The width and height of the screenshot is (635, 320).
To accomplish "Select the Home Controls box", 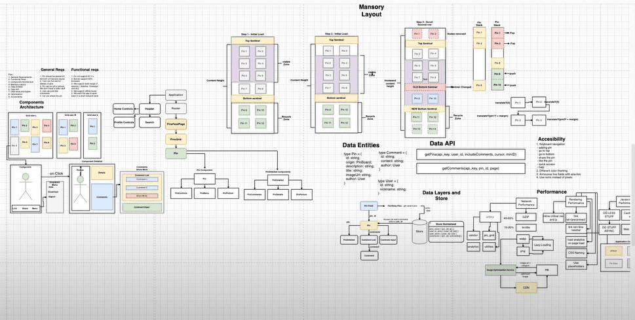I will (123, 108).
